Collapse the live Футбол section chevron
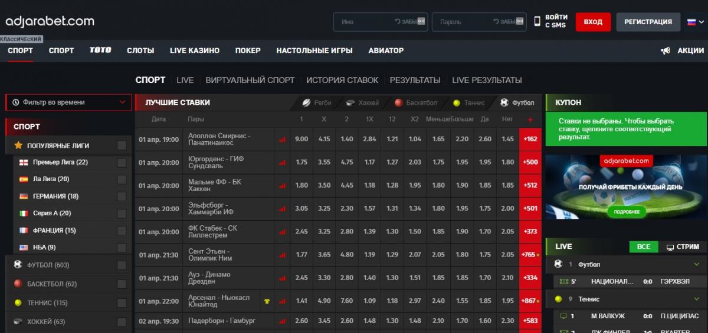This screenshot has width=708, height=333. pos(697,265)
